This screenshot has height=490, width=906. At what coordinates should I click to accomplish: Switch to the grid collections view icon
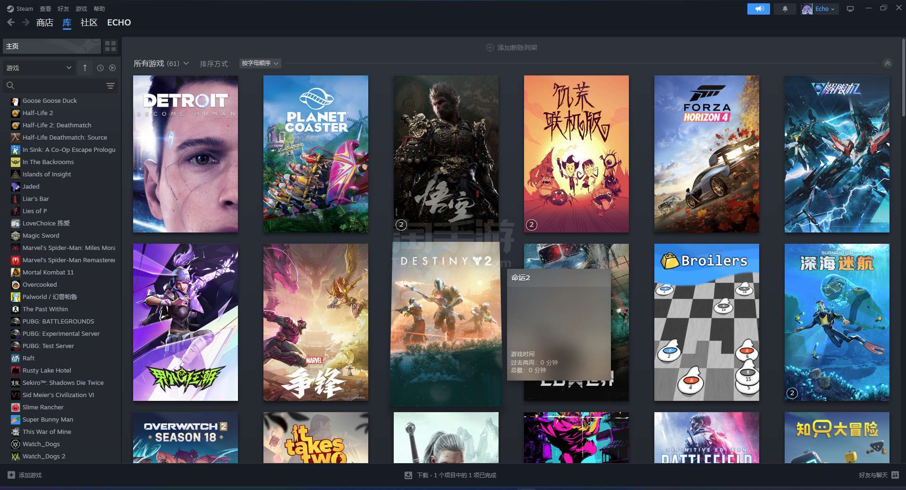click(x=110, y=46)
